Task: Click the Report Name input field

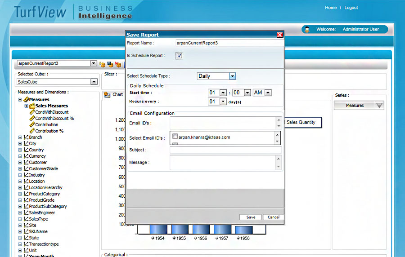Action: pyautogui.click(x=229, y=43)
